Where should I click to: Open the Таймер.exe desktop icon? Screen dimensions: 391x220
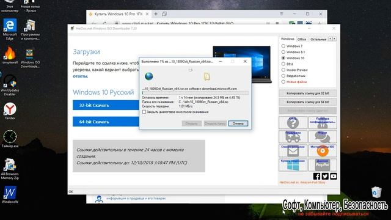pyautogui.click(x=10, y=139)
